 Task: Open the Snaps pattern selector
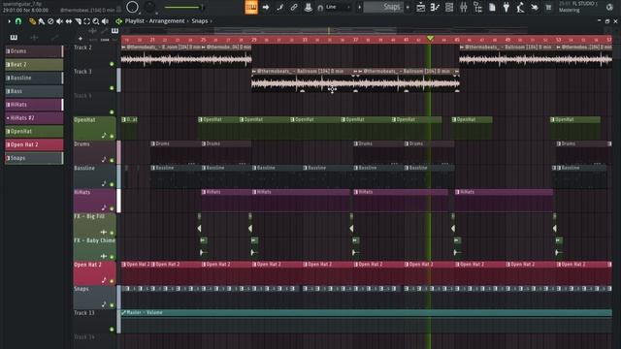[x=383, y=7]
